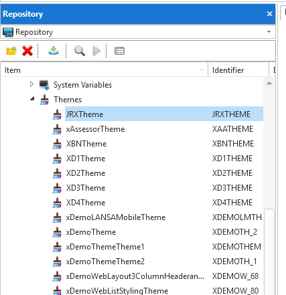Click the brush icon beside xDemoLANSAMobileTheme

[57, 217]
